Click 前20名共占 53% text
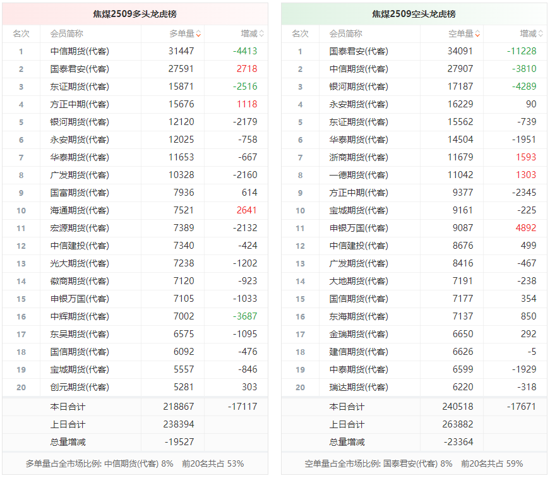This screenshot has height=478, width=550. tap(213, 463)
